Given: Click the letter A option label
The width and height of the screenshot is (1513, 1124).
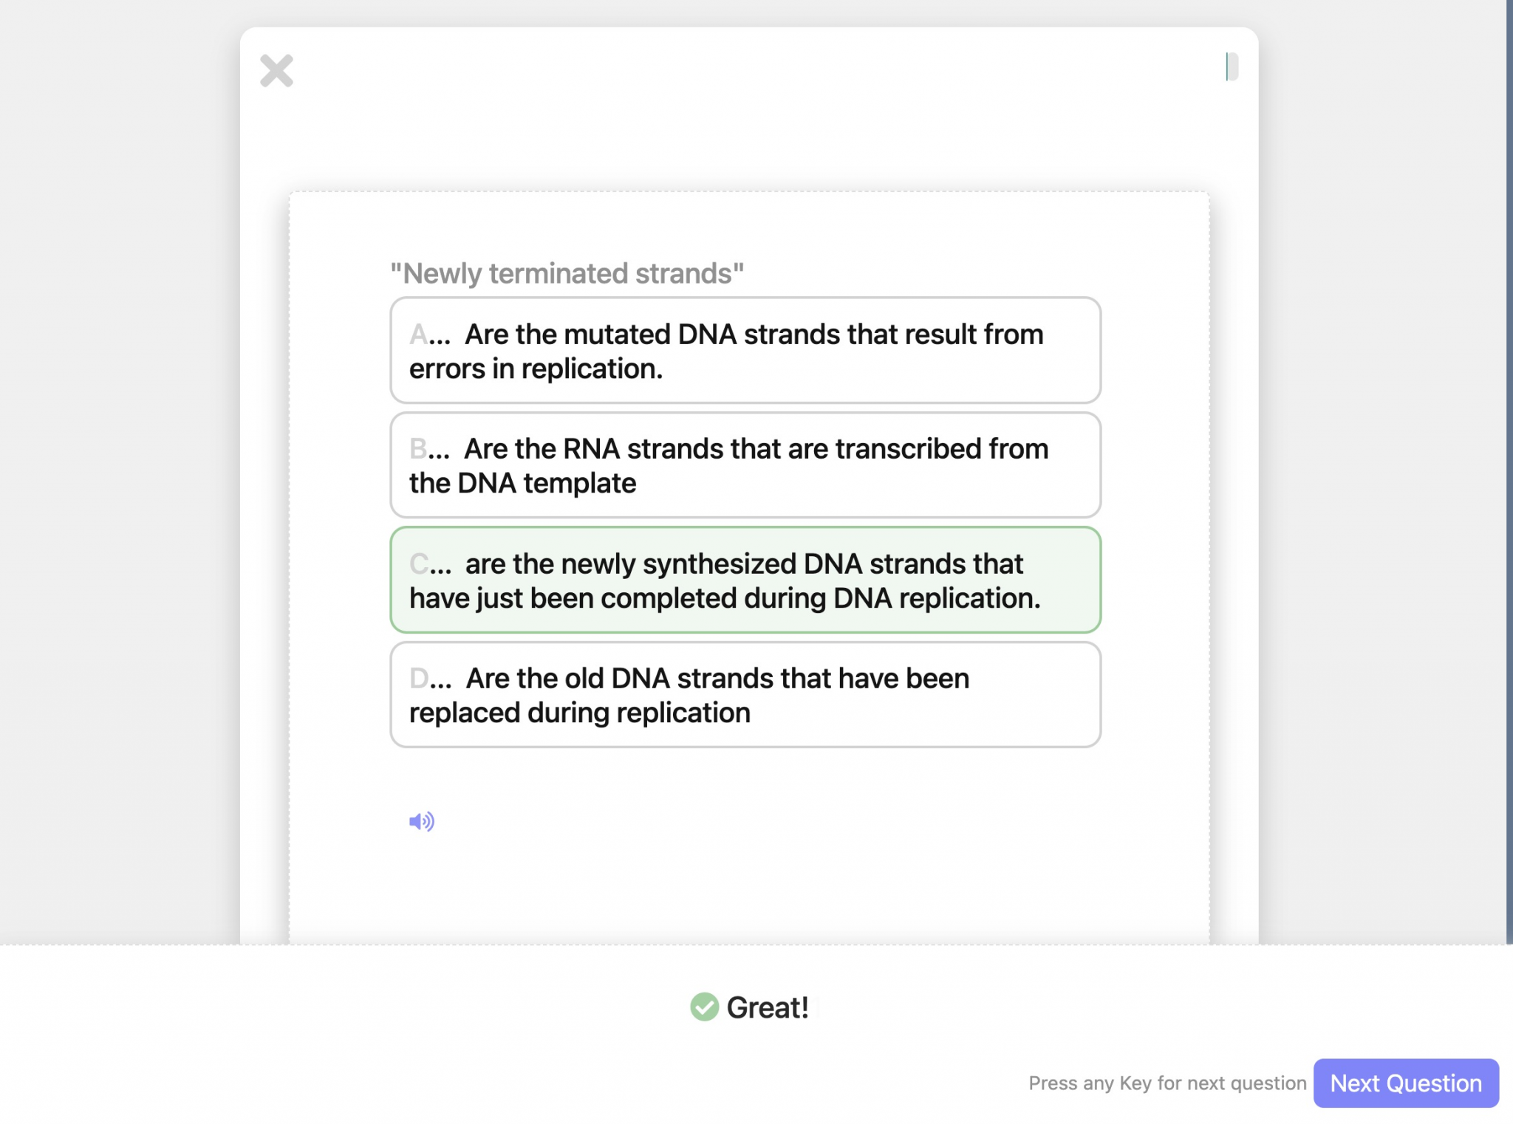Looking at the screenshot, I should point(419,334).
